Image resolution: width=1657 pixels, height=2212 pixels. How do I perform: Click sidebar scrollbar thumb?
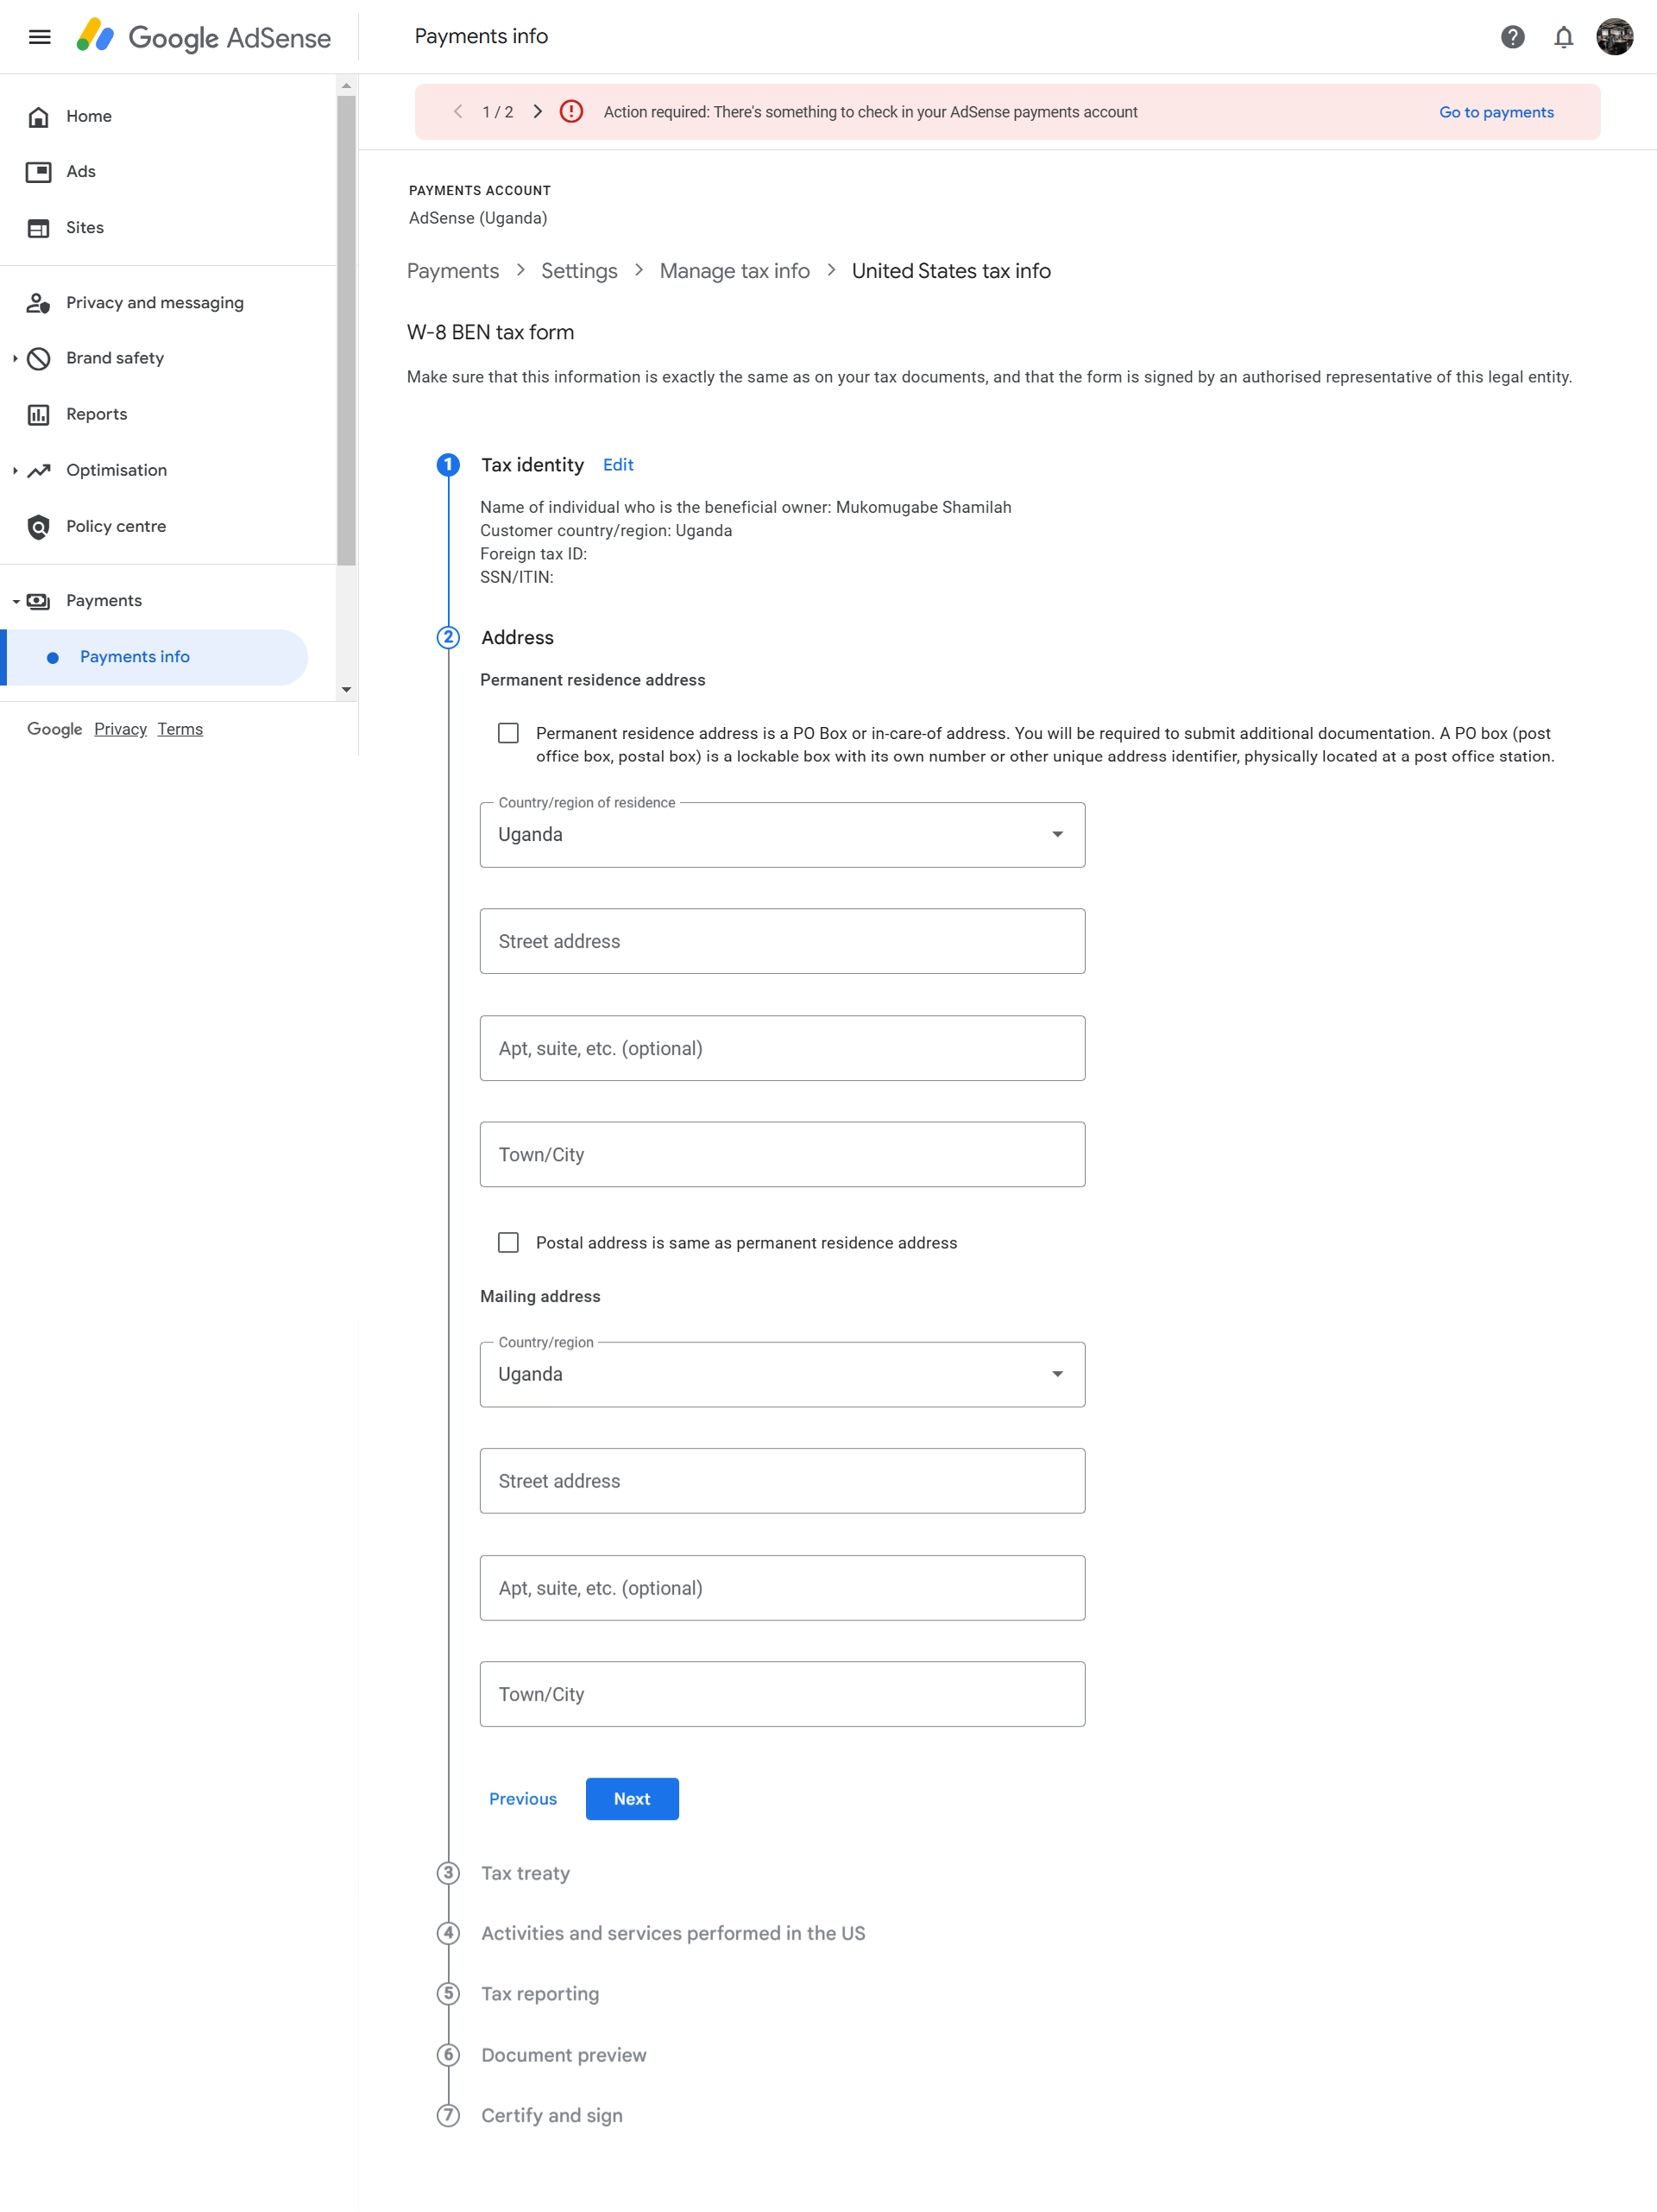pos(346,330)
